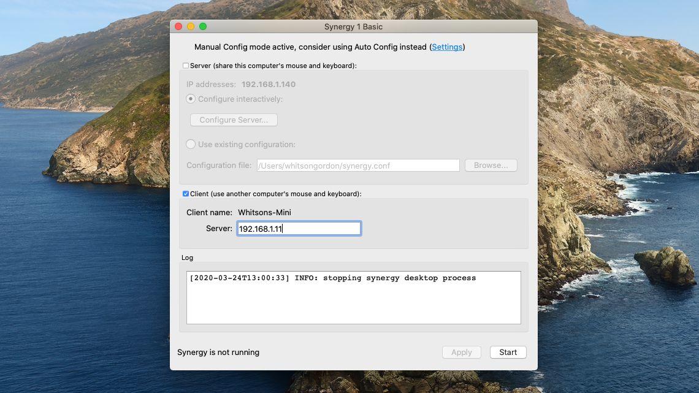Select Configure interactively radio button
Viewport: 699px width, 393px height.
pos(191,99)
